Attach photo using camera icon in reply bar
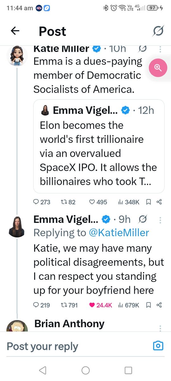171x381 pixels. (158, 346)
